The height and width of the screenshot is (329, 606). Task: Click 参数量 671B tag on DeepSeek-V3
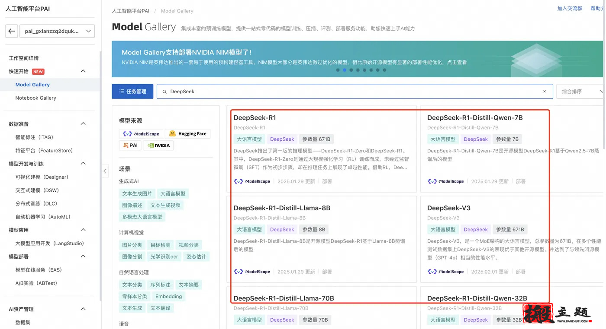coord(510,230)
